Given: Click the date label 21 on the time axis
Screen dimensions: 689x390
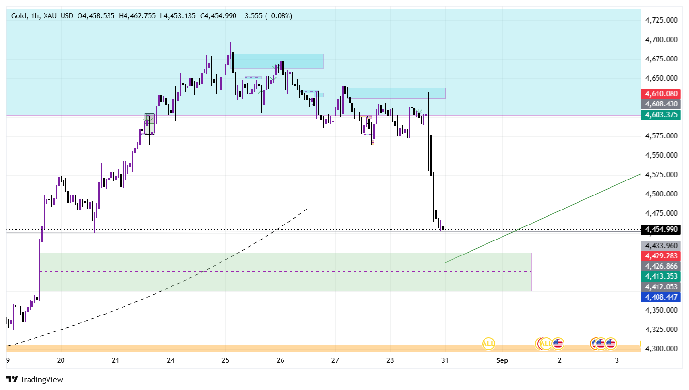Looking at the screenshot, I should click(115, 360).
